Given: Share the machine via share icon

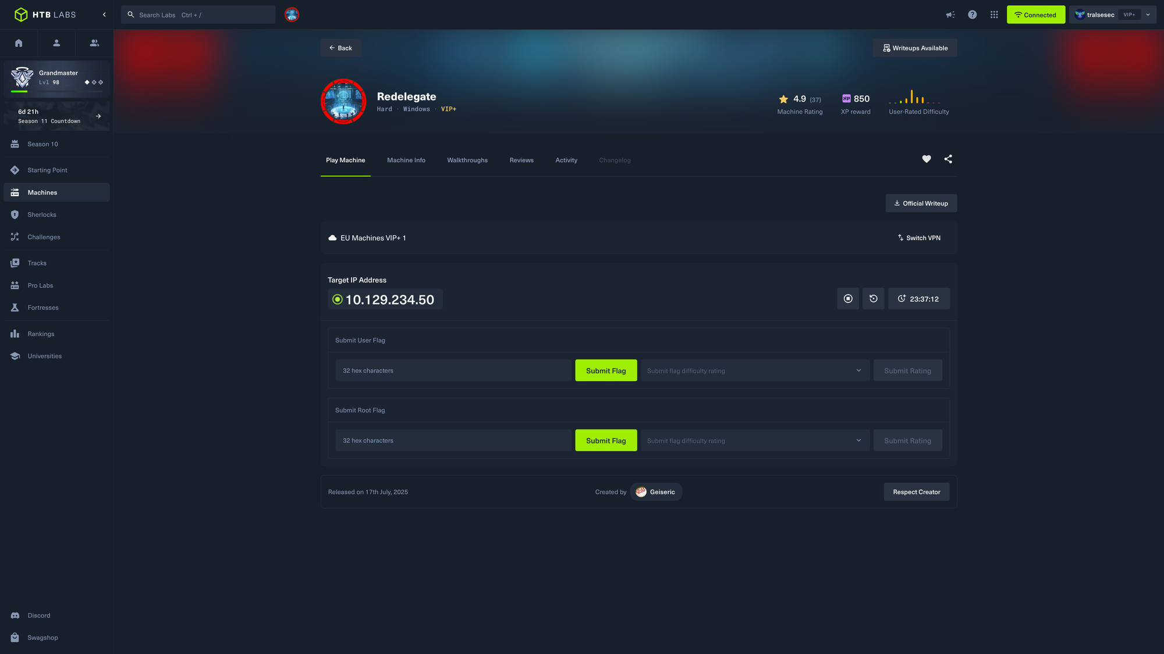Looking at the screenshot, I should click(x=948, y=159).
